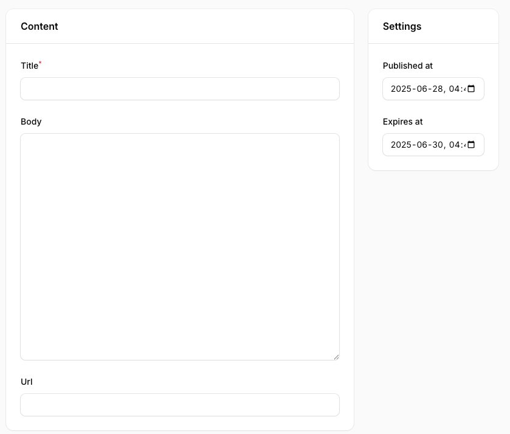The height and width of the screenshot is (434, 510).
Task: Click the Body field label
Action: [31, 122]
